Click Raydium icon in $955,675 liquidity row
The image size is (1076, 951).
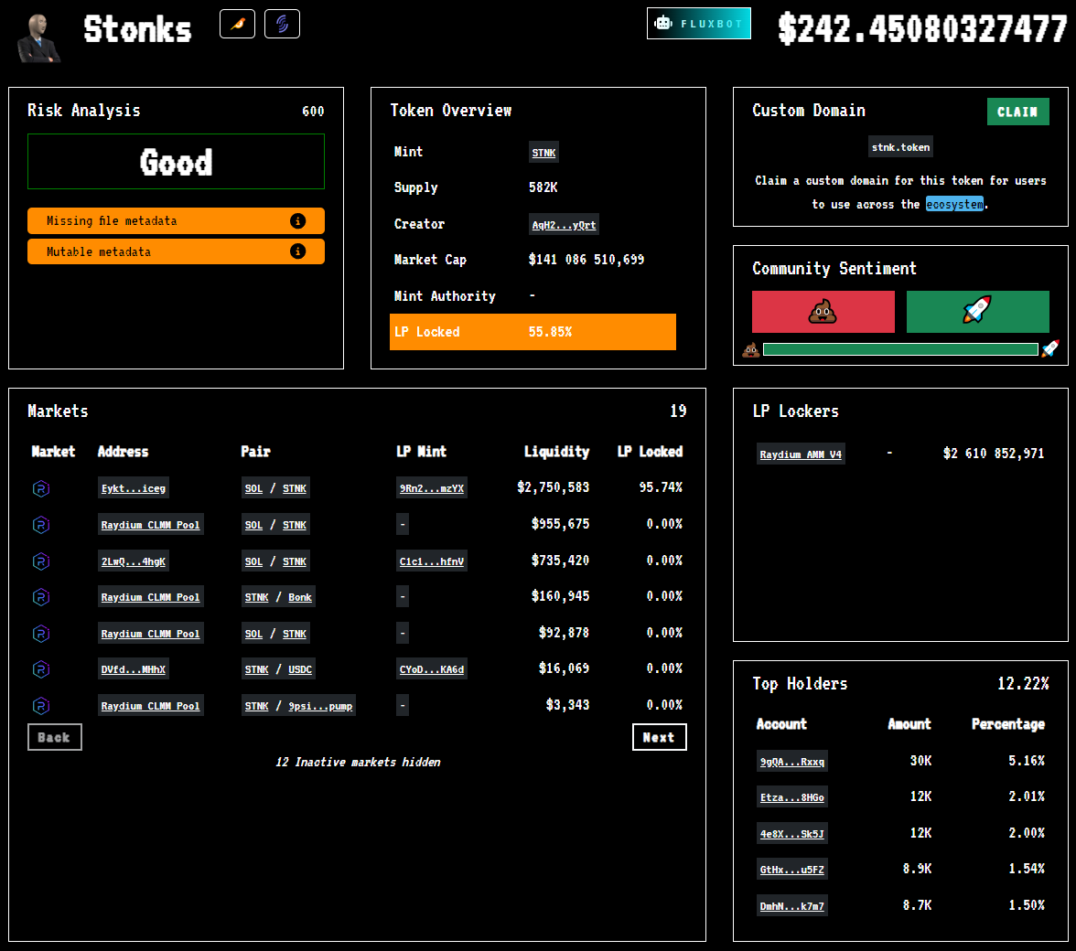pos(41,525)
